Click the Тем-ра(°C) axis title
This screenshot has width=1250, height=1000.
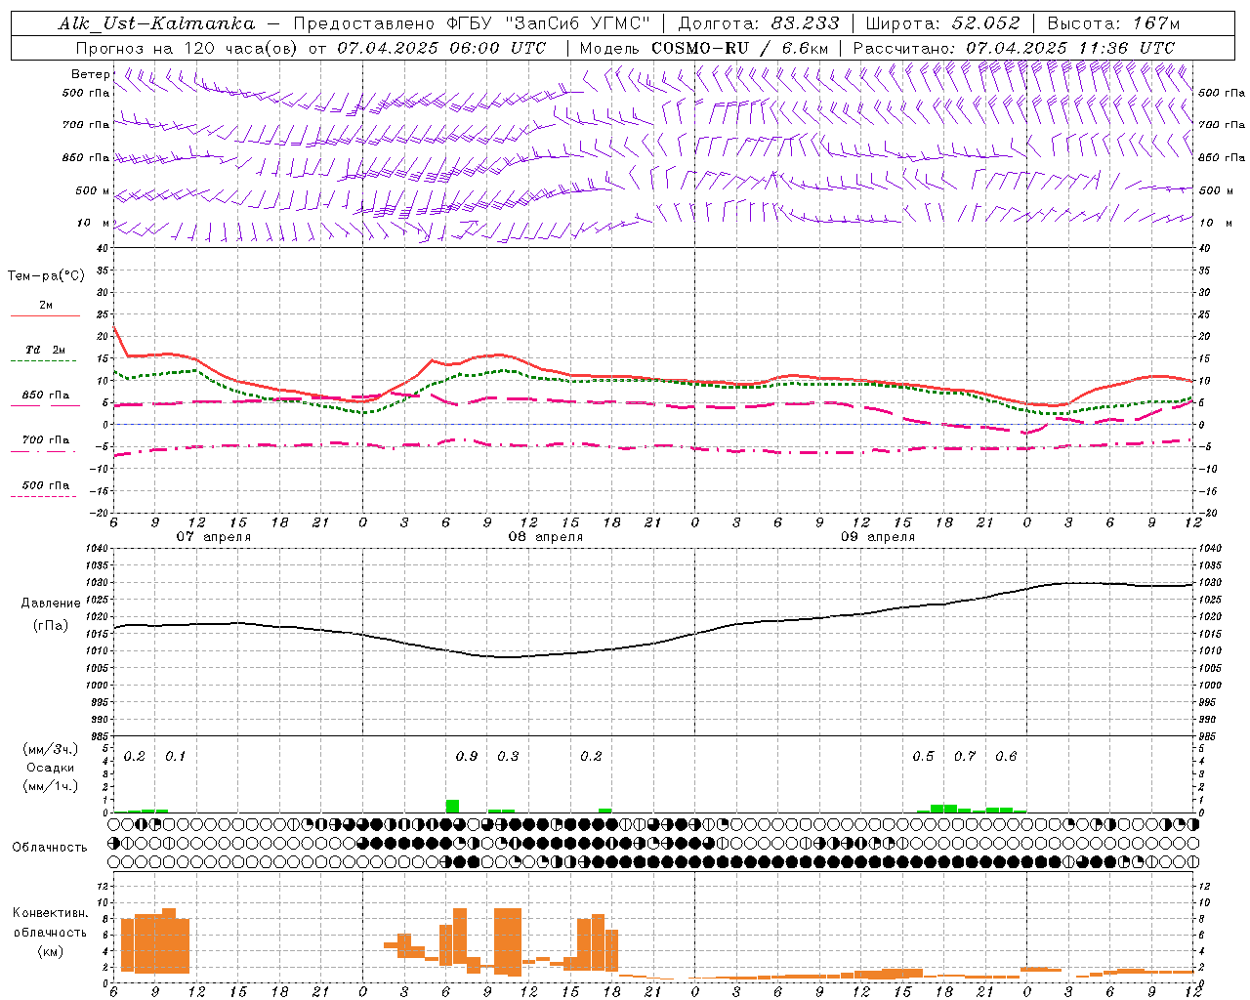(46, 276)
